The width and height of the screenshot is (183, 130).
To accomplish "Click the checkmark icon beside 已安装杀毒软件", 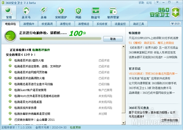I will pos(10,119).
